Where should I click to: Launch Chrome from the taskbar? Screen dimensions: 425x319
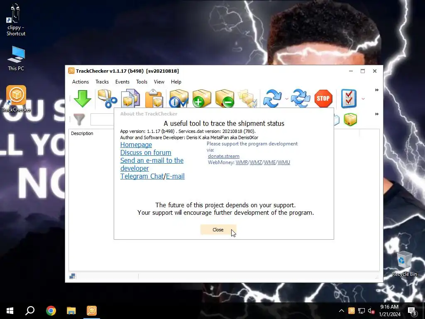tap(51, 311)
